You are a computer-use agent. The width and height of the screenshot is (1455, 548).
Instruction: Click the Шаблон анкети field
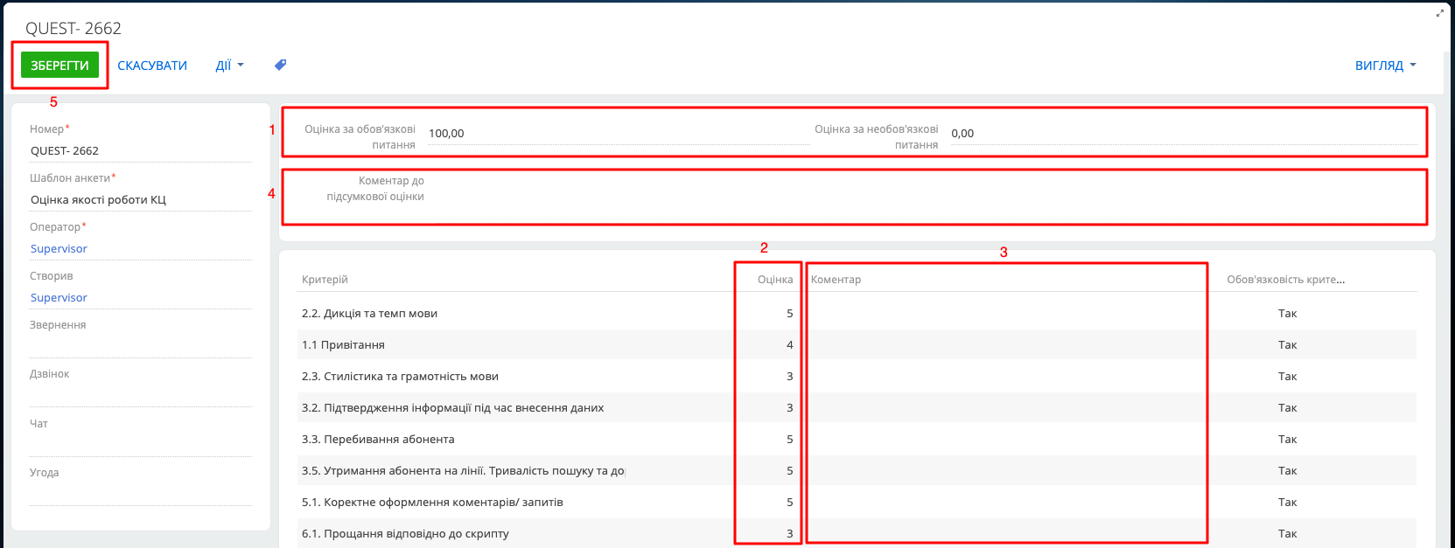[x=140, y=199]
